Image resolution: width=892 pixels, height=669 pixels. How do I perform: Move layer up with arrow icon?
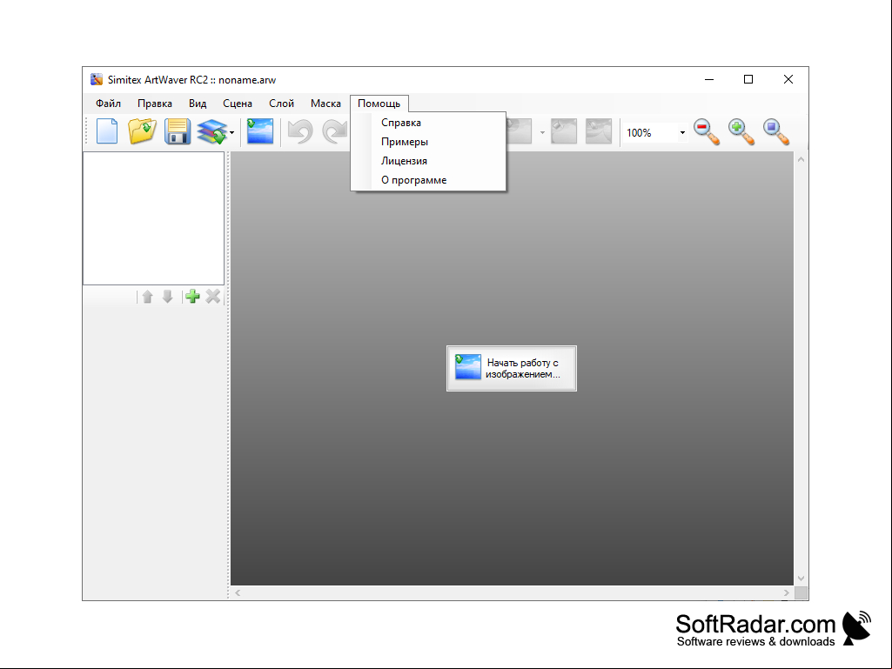(x=147, y=297)
